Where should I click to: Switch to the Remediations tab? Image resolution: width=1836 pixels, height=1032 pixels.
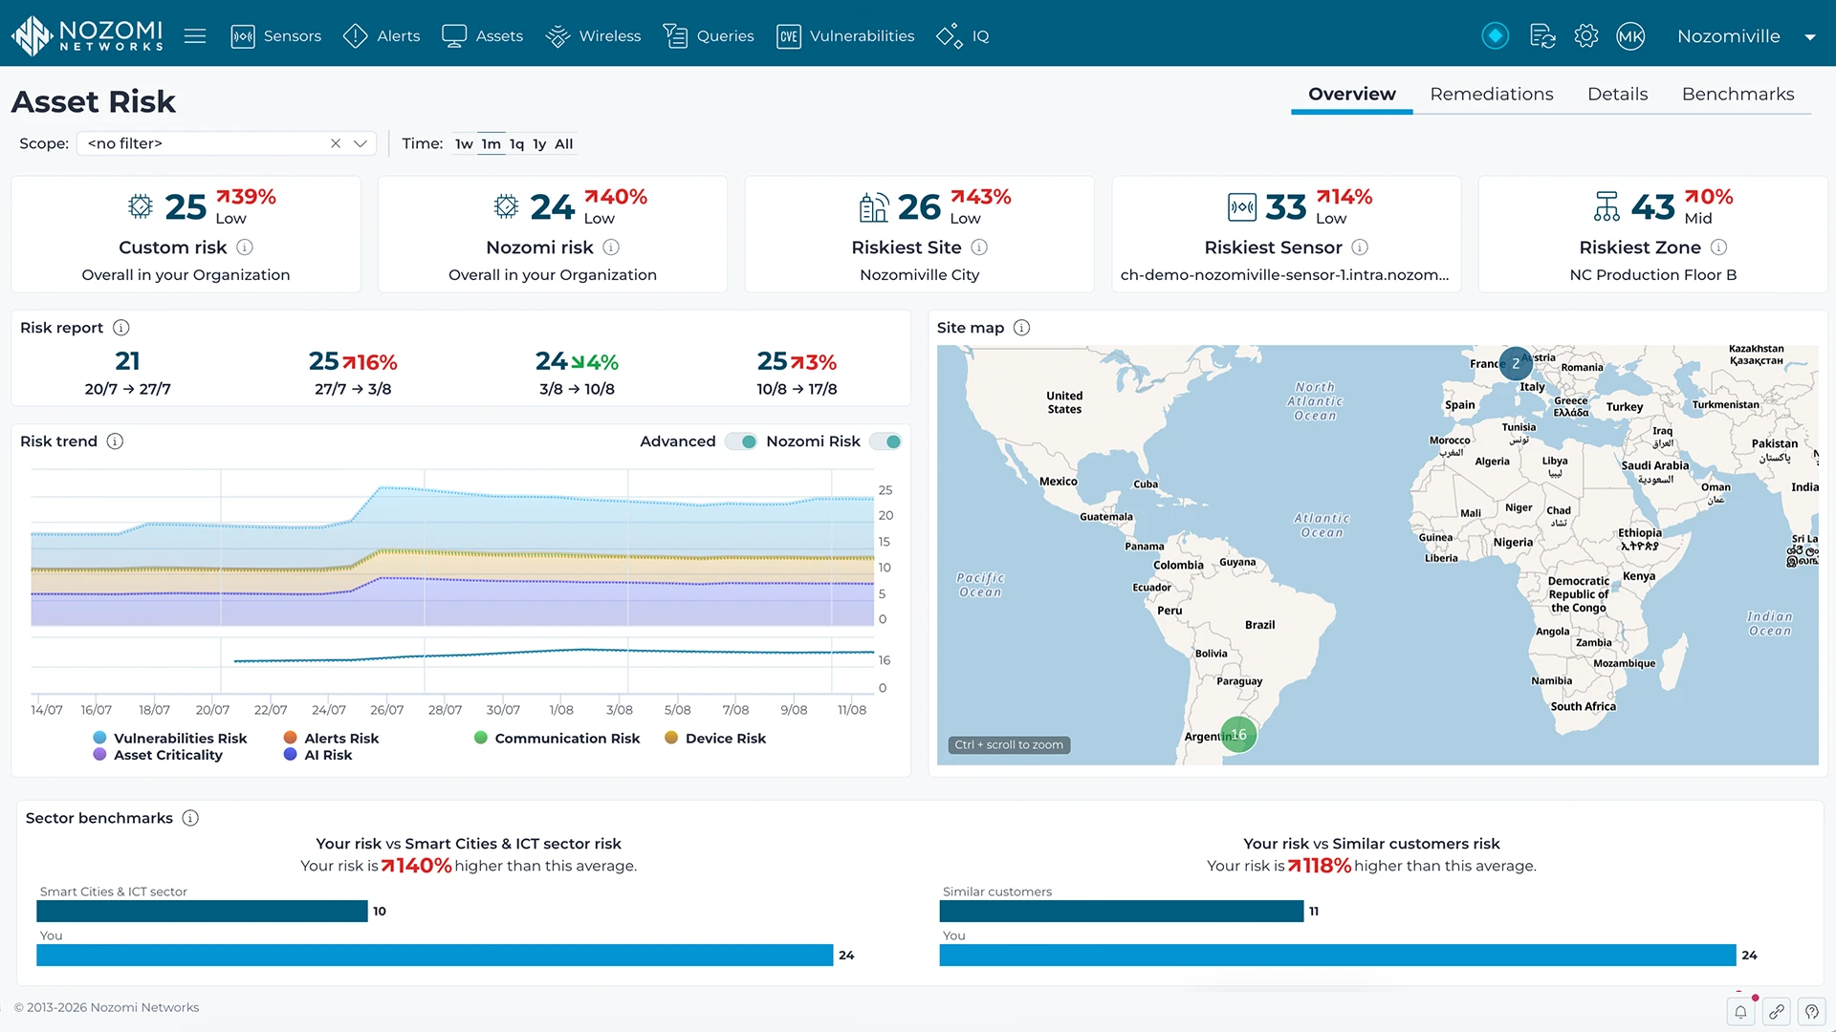coord(1492,94)
